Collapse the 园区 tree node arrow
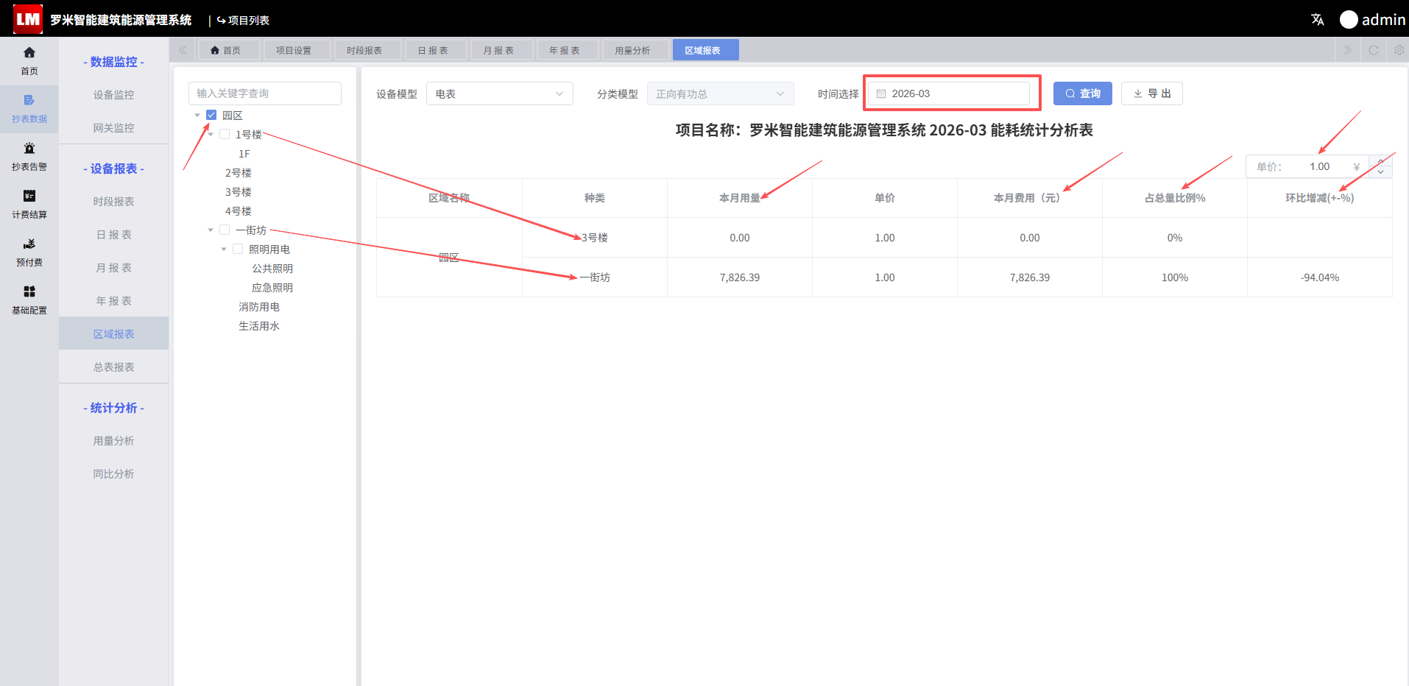Viewport: 1409px width, 686px height. point(197,115)
